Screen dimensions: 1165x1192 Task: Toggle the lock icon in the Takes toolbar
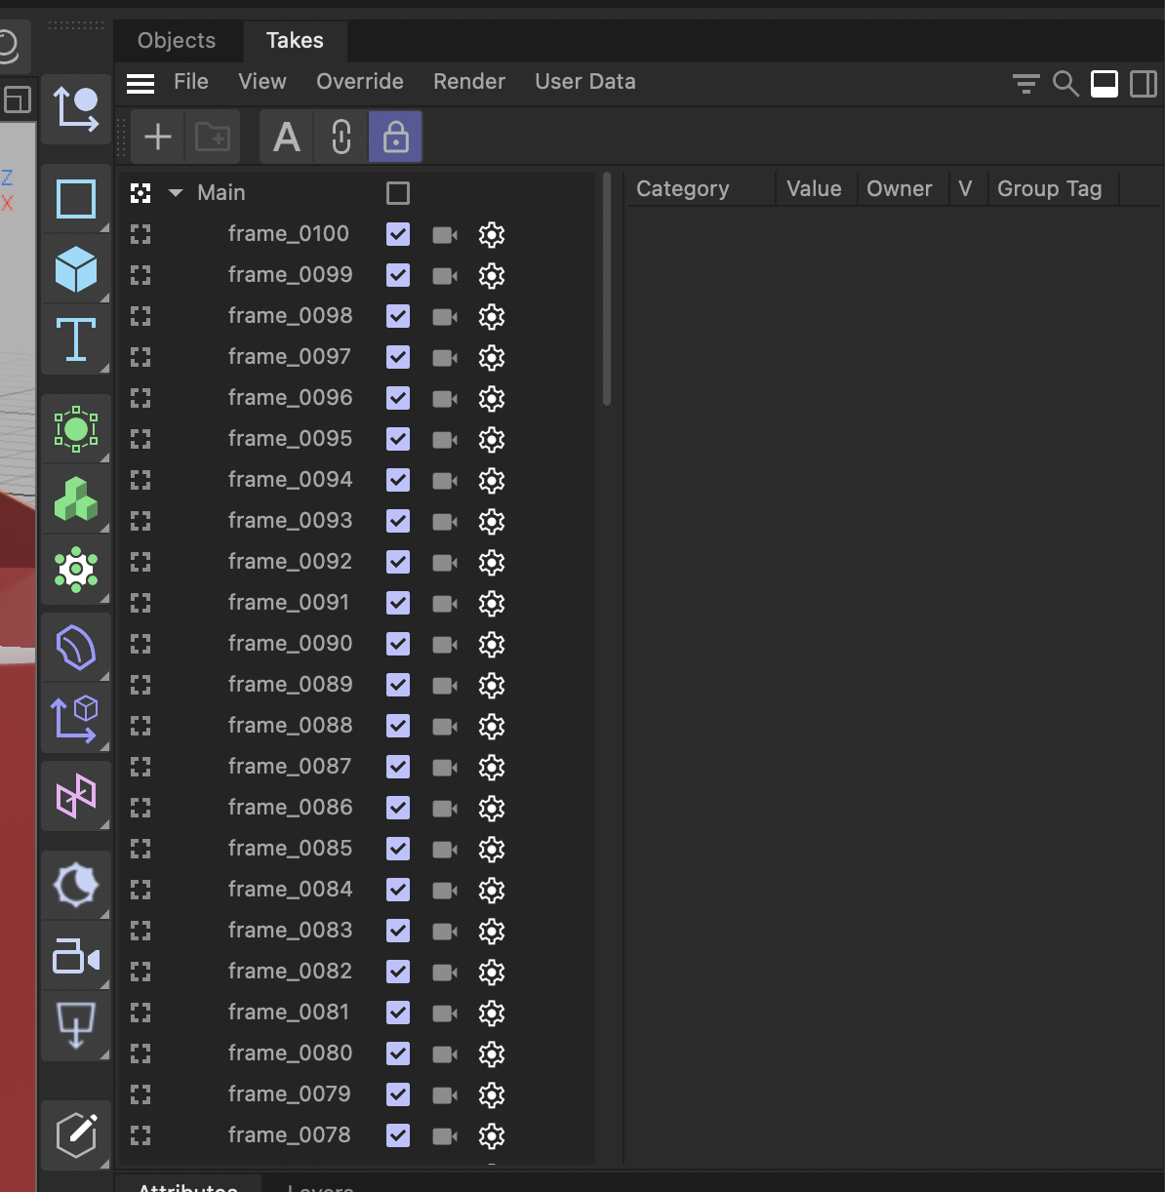(394, 137)
